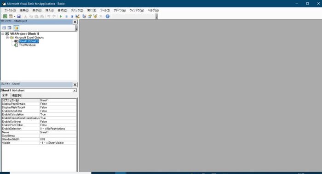This screenshot has width=322, height=174.
Task: Close the Properties - Sheet1 panel
Action: 75,84
